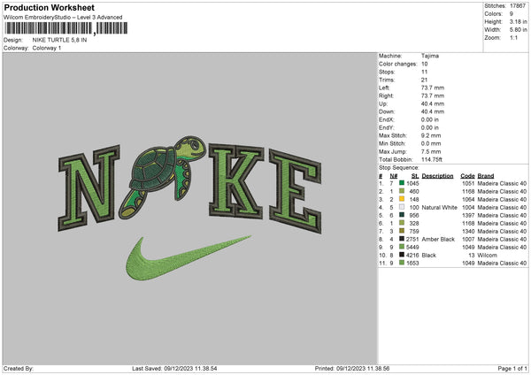This screenshot has width=531, height=375.
Task: Click the Total Bobbin value 114.75ft
Action: click(432, 159)
